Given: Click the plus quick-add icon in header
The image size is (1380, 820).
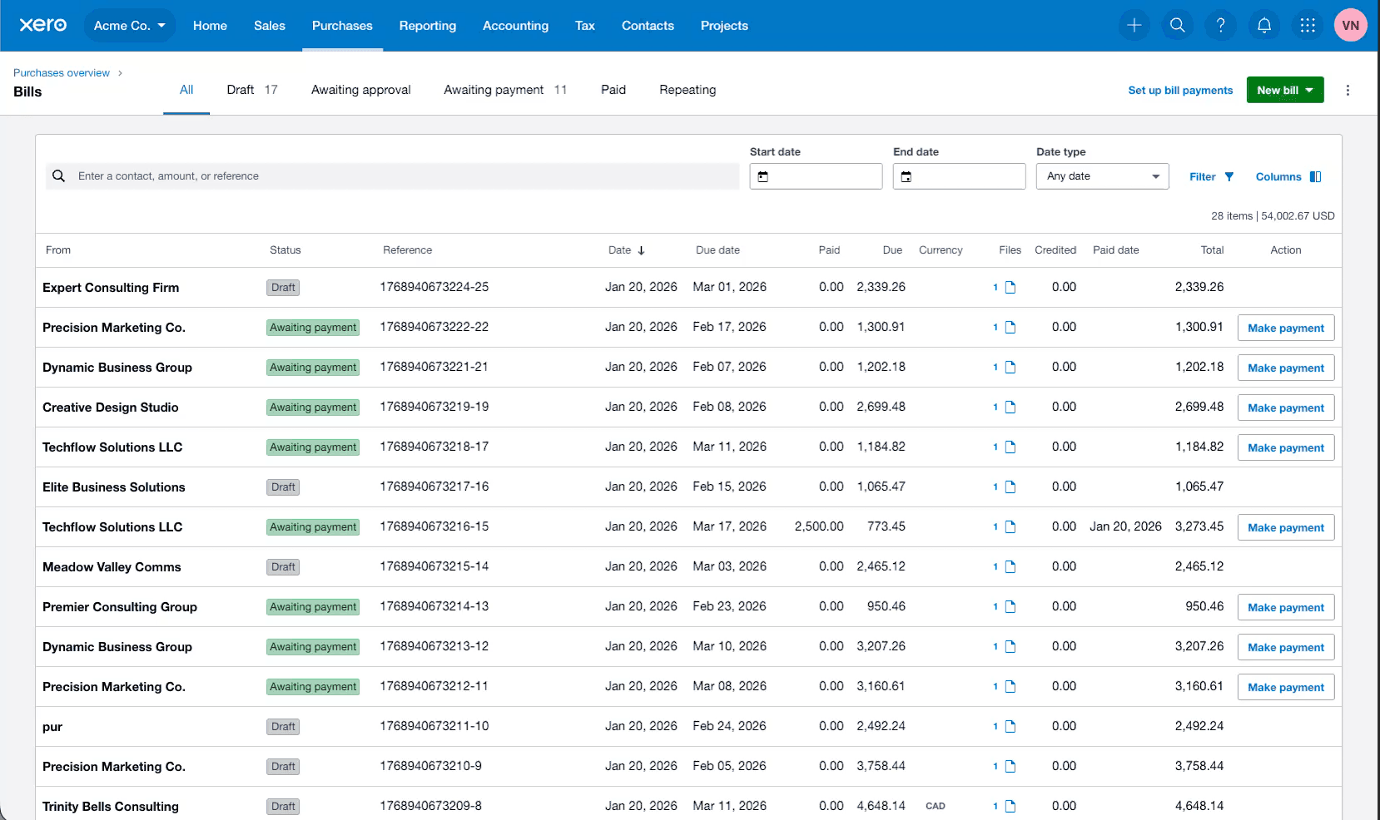Looking at the screenshot, I should (1134, 26).
